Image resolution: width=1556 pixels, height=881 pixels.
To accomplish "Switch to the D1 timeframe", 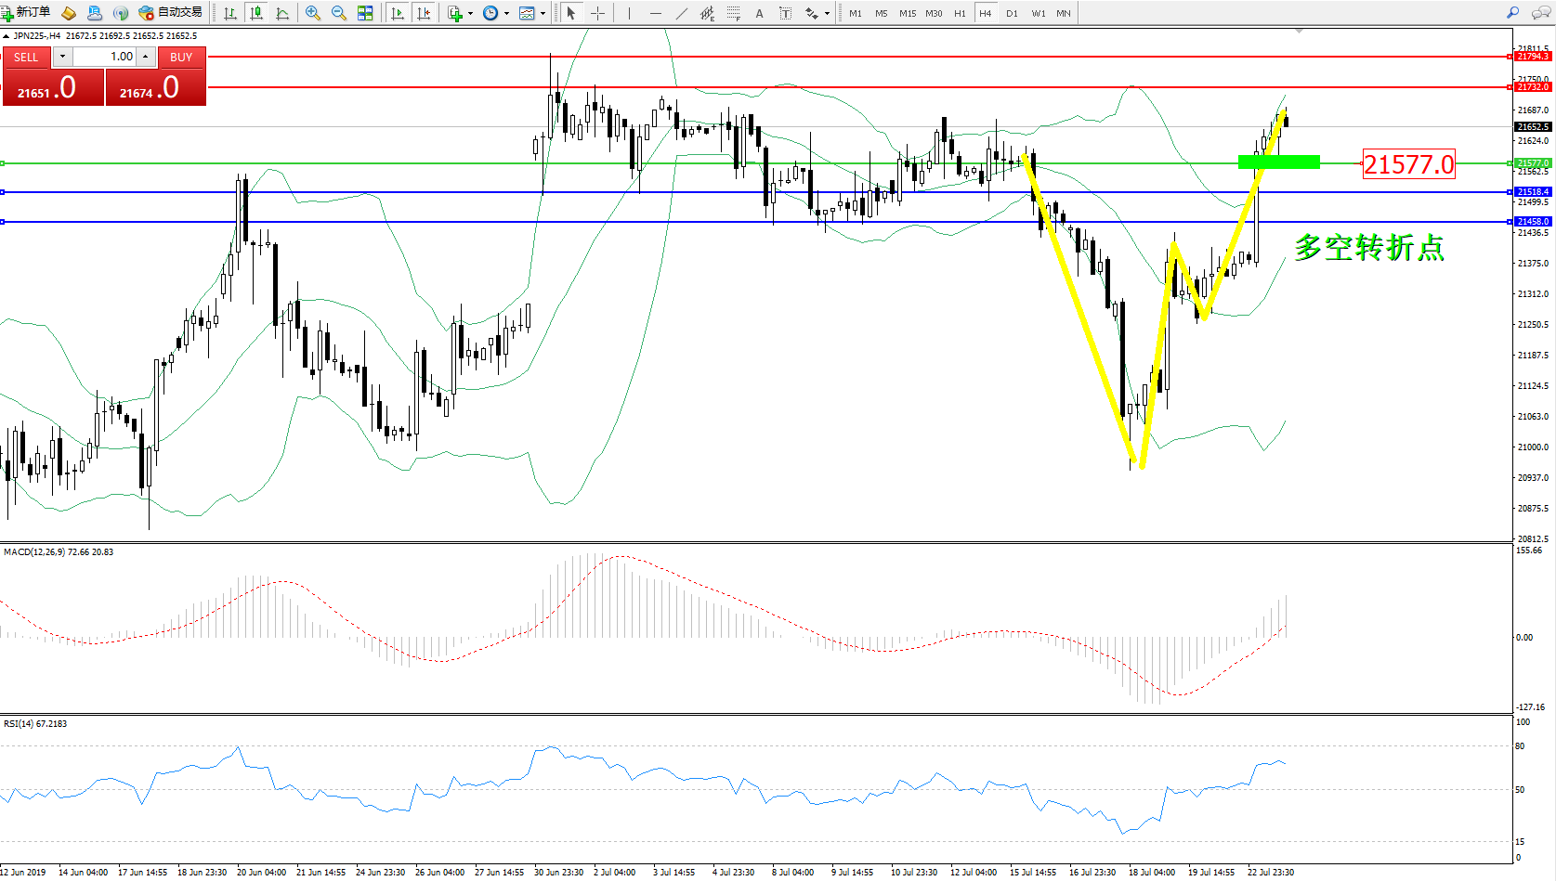I will tap(1012, 13).
